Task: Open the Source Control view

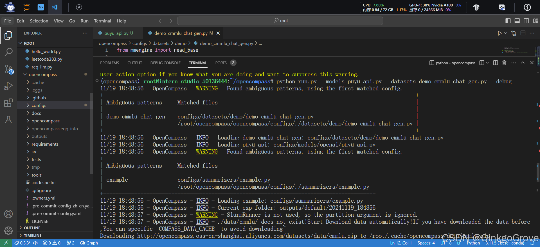Action: pos(8,69)
